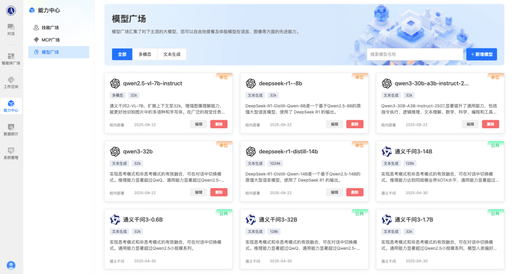Select the 数据统计 statistics icon
Viewport: 513px width, 274px height.
click(11, 129)
